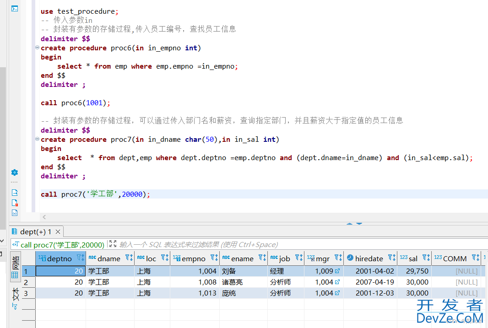
Task: Click the sal column sort filter icon
Action: click(x=426, y=258)
